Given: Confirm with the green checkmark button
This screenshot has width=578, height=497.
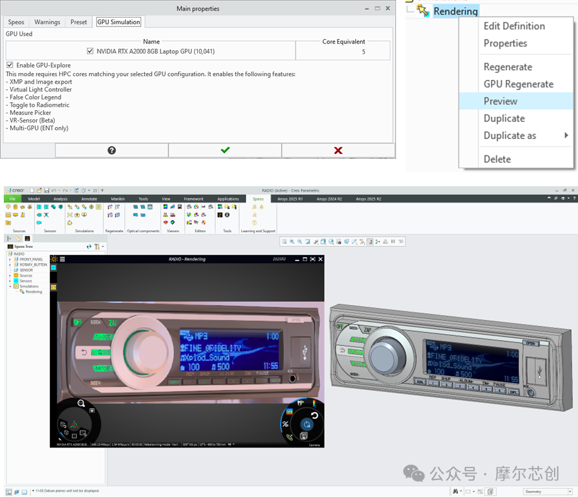Looking at the screenshot, I should click(225, 150).
